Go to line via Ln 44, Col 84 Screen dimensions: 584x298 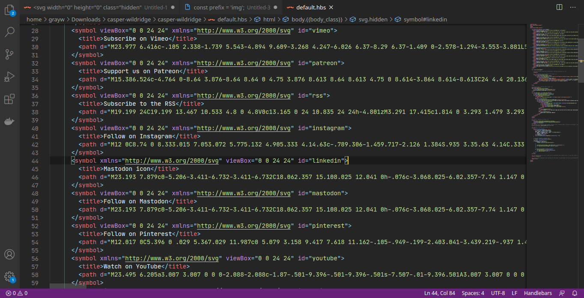pyautogui.click(x=440, y=293)
